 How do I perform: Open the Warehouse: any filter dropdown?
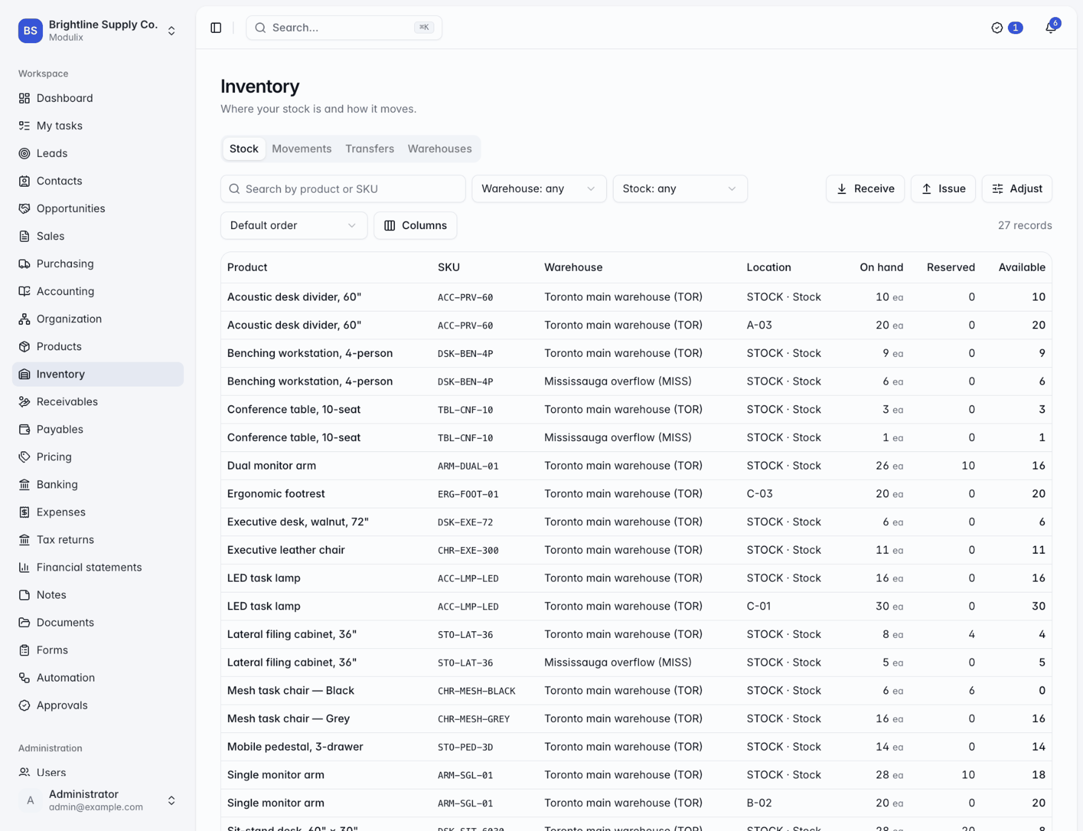539,189
